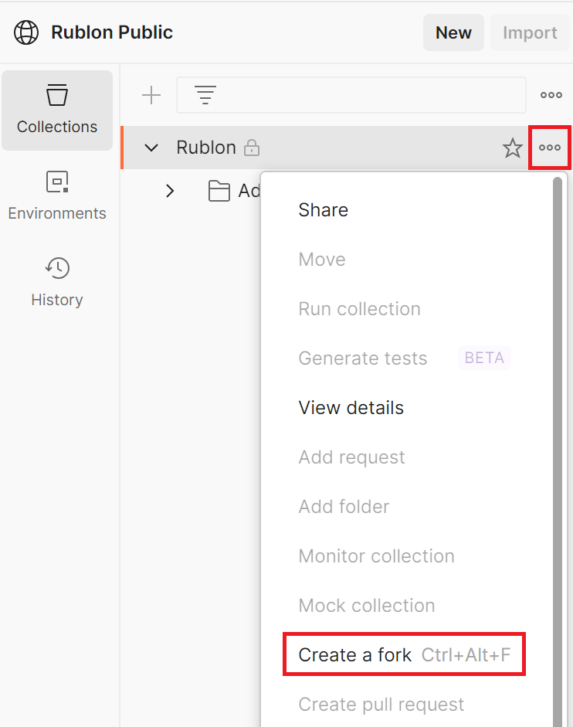Click the context menu vertical scrollbar
The width and height of the screenshot is (573, 727).
coord(558,386)
